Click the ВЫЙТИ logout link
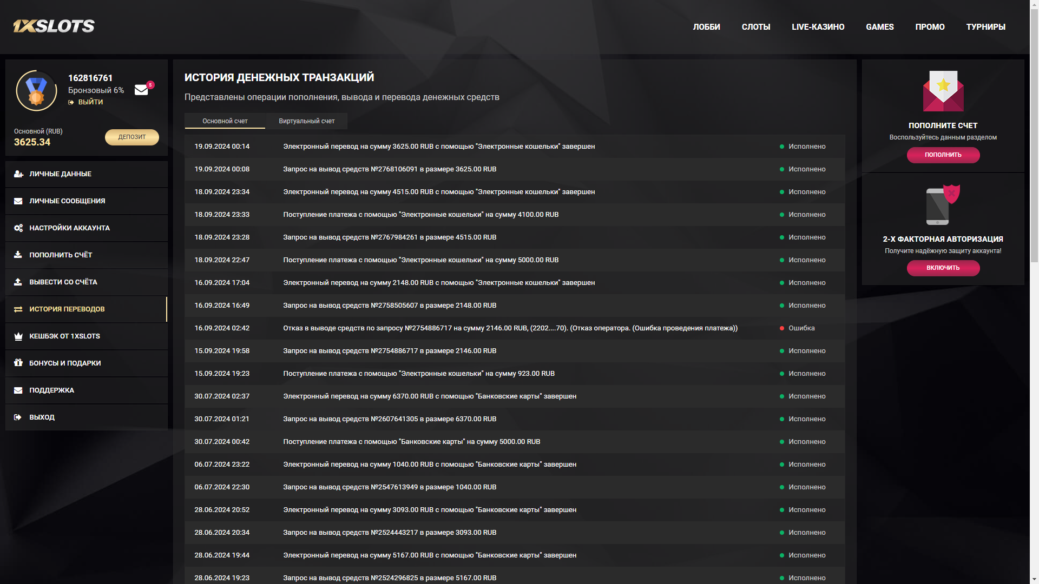Image resolution: width=1039 pixels, height=584 pixels. point(90,102)
